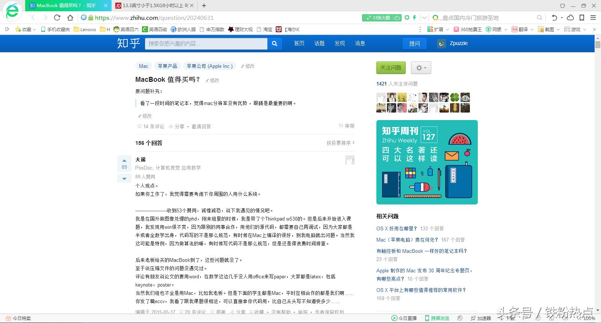Open related question OS X 平台上有哪些值得推荐的常用软件？
This screenshot has width=601, height=323.
[x=421, y=290]
